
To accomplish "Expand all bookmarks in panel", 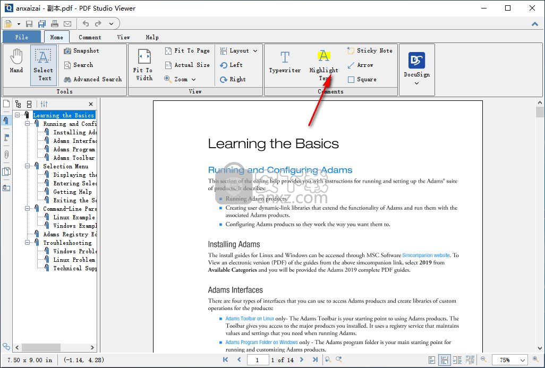I will tap(18, 104).
